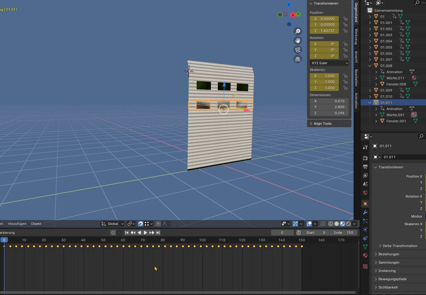This screenshot has width=426, height=295.
Task: Expand the Sammlungen panel
Action: point(389,263)
